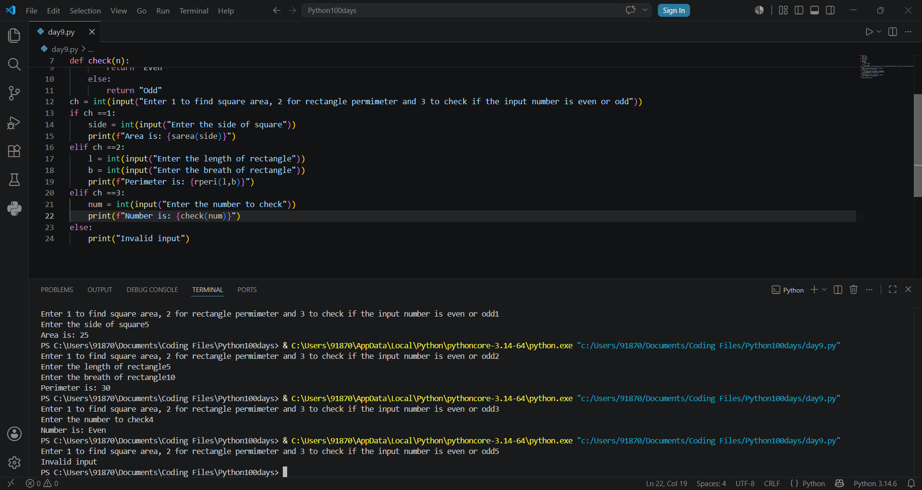Click the Sign In button
This screenshot has height=490, width=922.
point(674,11)
